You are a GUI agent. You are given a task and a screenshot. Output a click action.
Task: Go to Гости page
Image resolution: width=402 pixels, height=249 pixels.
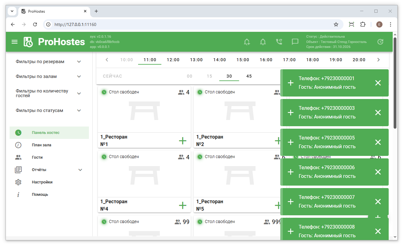pyautogui.click(x=37, y=157)
